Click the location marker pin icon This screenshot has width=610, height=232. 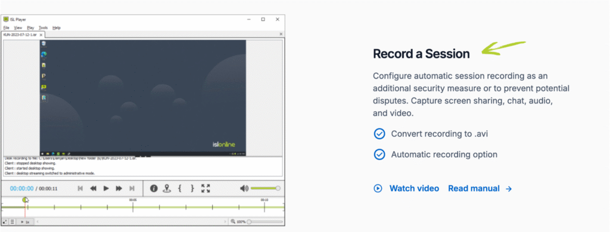pos(167,189)
